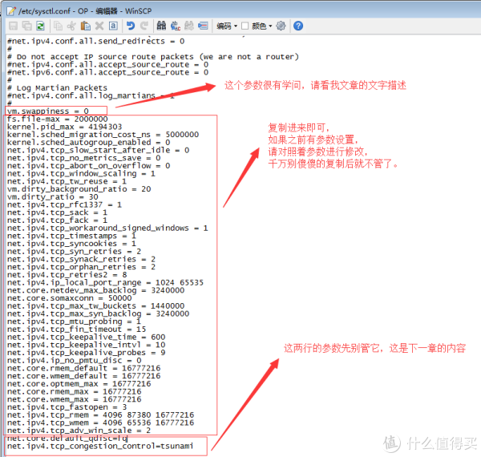The image size is (481, 457).
Task: Open the 编码 encoding dropdown
Action: [227, 26]
